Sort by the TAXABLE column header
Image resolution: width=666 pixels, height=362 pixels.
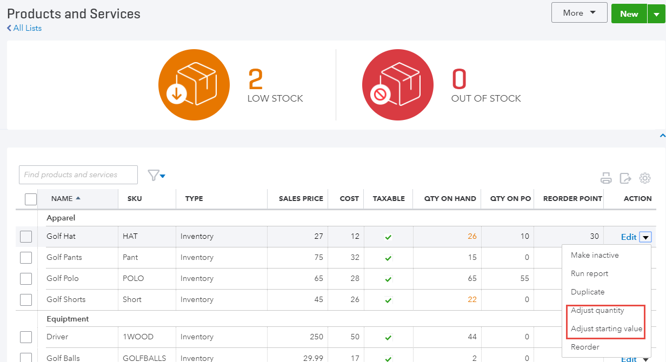click(389, 198)
